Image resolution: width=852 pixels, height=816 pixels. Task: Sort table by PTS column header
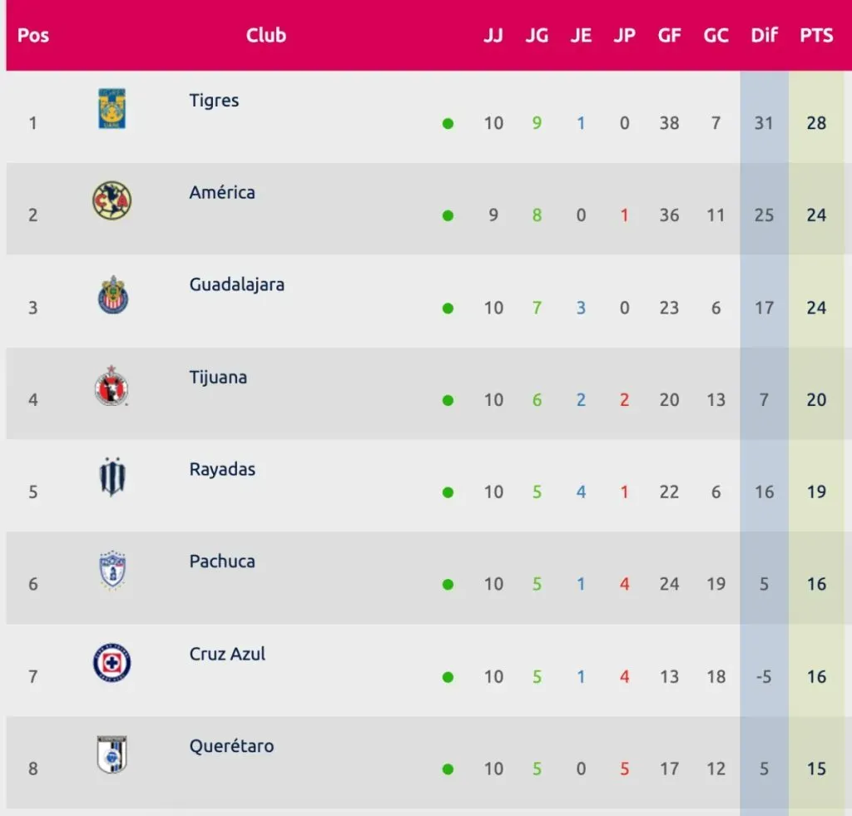(x=816, y=36)
